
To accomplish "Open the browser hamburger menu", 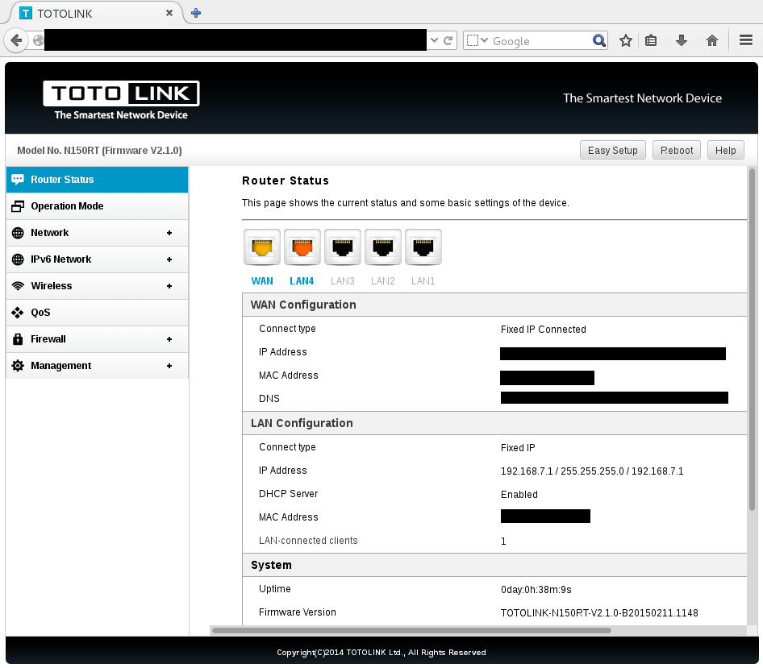I will coord(746,39).
